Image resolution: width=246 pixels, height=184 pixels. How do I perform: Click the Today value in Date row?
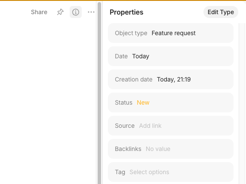point(141,56)
